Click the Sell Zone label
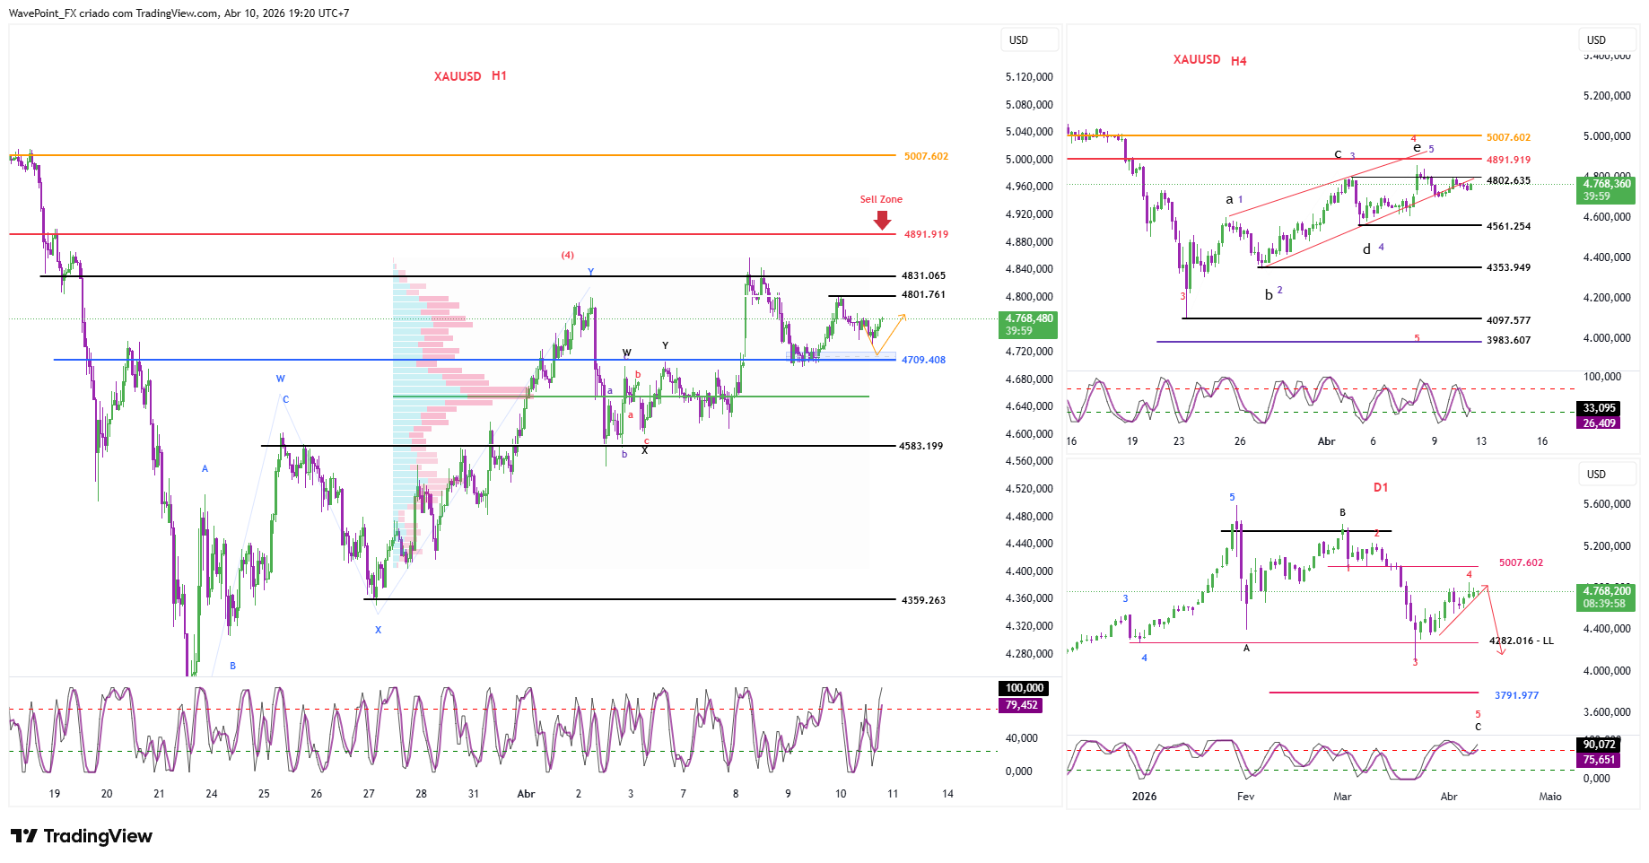 (881, 199)
